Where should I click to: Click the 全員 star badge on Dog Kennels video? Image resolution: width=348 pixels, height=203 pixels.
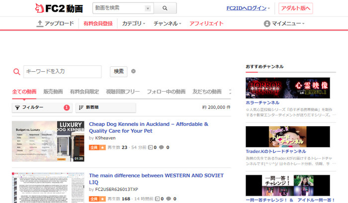97,148
